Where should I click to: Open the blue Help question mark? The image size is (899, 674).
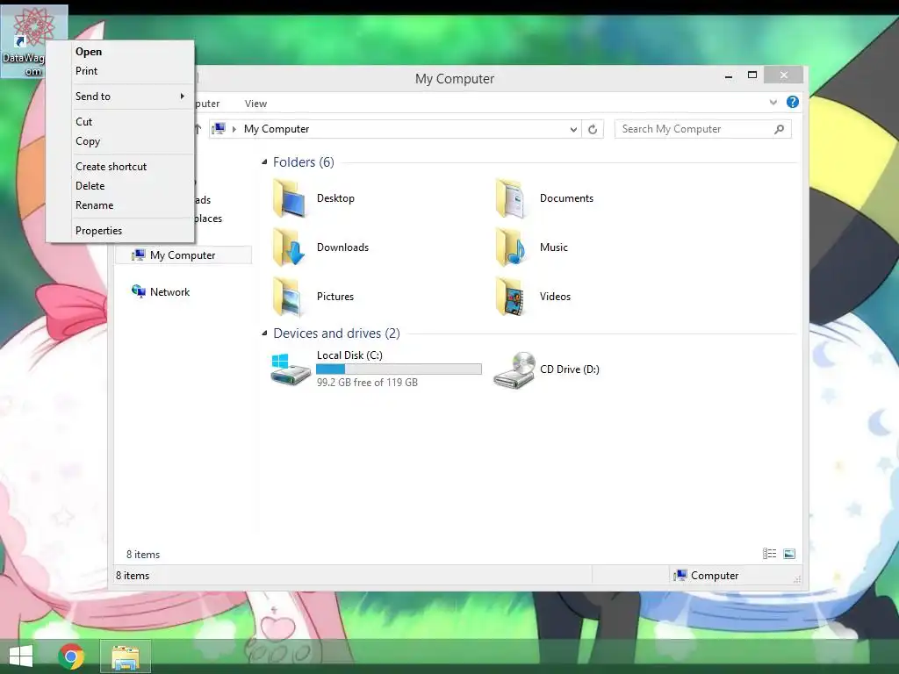click(793, 102)
